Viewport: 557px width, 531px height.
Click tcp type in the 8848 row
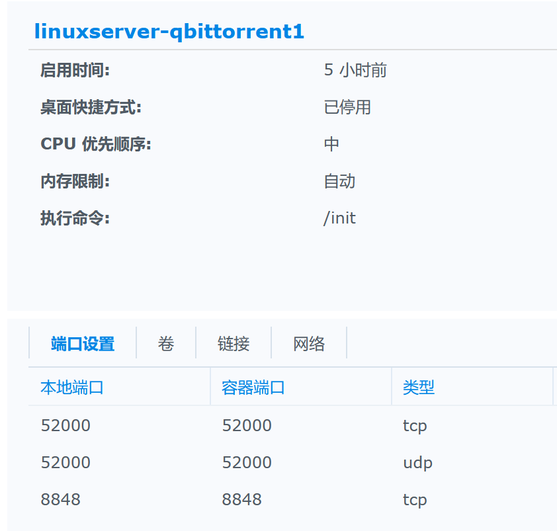click(415, 499)
